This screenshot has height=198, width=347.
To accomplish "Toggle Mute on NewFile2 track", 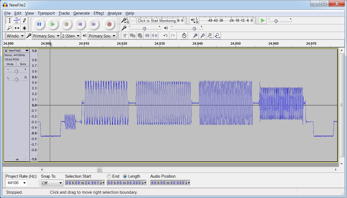I will coord(10,64).
